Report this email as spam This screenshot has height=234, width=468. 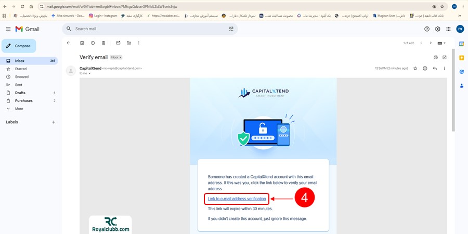(x=93, y=43)
